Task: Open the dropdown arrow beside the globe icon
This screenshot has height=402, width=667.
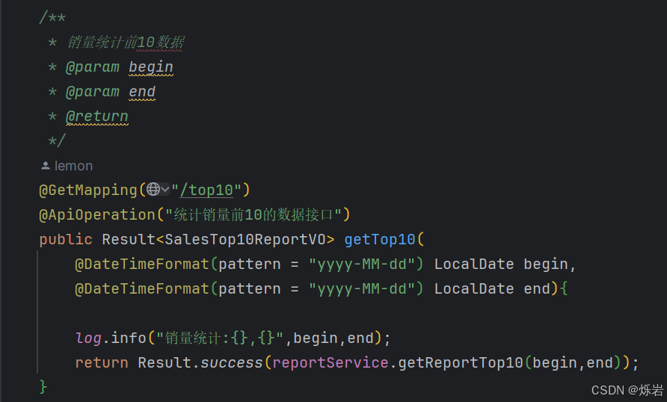Action: tap(165, 189)
